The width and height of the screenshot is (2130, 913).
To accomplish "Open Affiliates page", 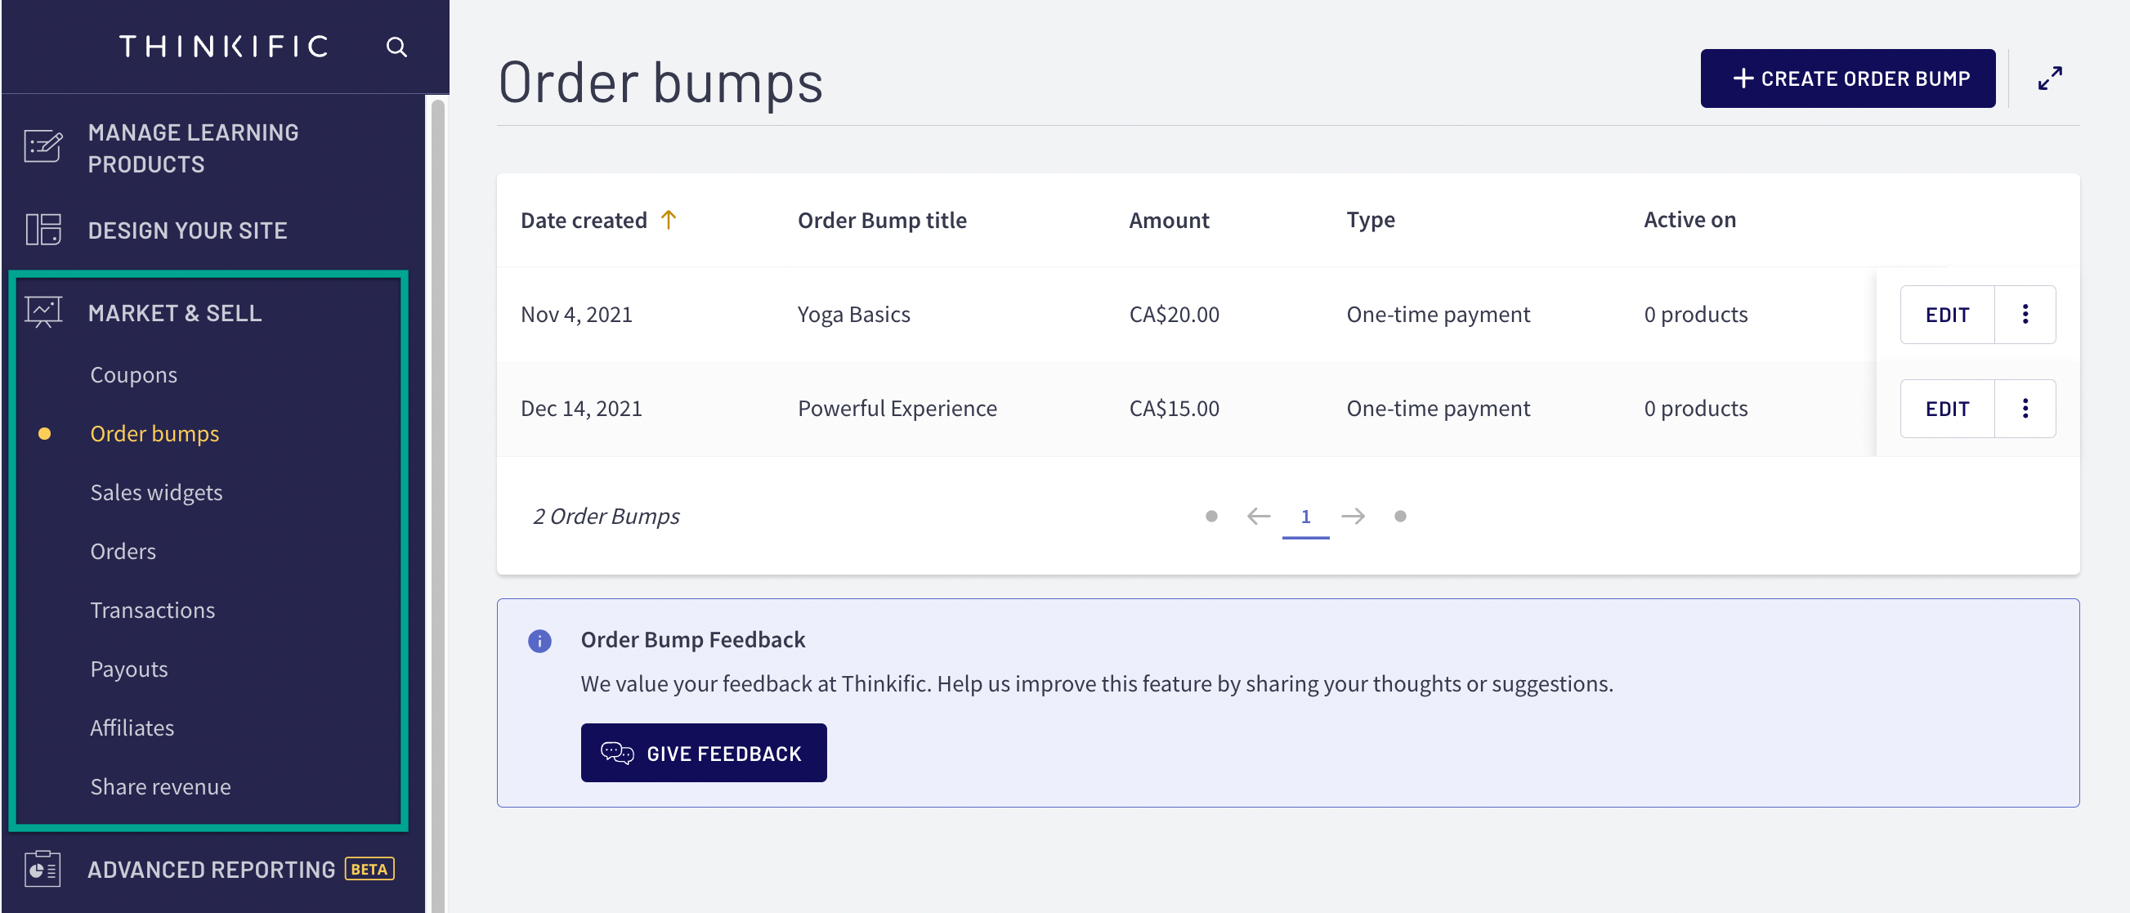I will tap(132, 727).
